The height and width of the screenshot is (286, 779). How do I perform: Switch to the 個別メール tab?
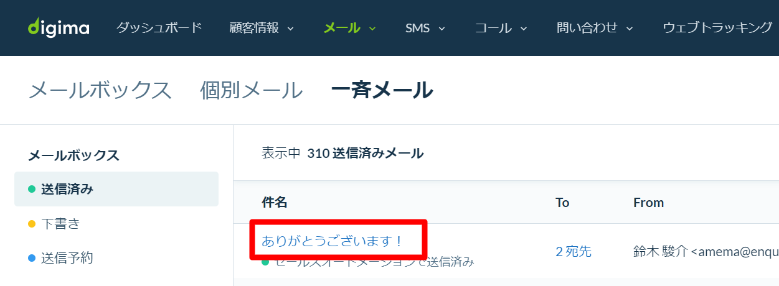252,90
